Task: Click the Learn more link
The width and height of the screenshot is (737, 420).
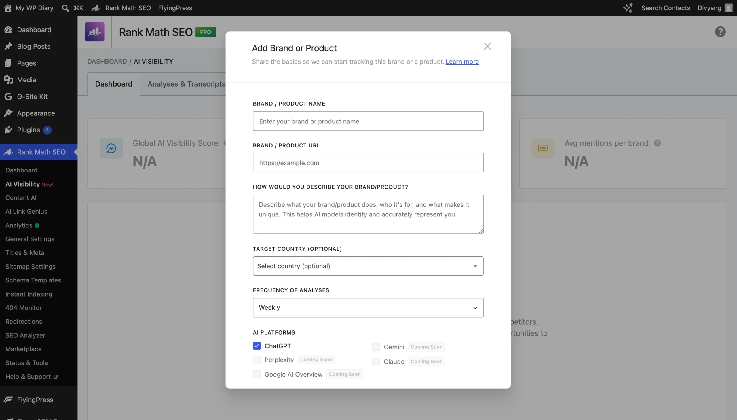Action: point(462,62)
